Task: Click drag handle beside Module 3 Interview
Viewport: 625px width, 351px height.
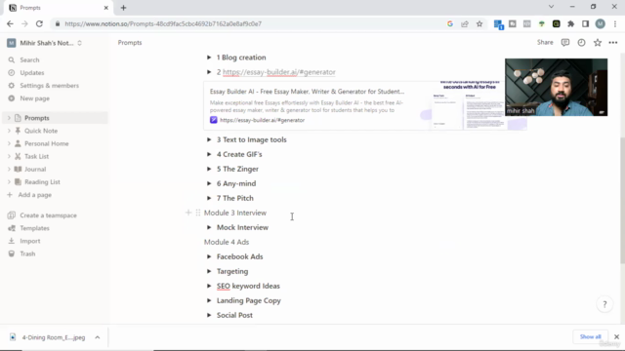Action: (x=198, y=213)
